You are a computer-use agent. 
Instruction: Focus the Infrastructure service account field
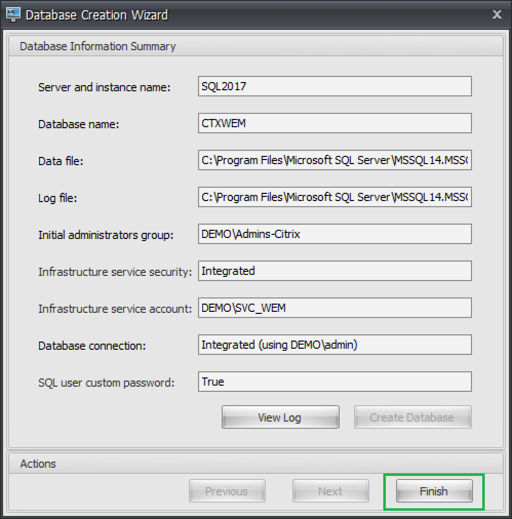pyautogui.click(x=334, y=308)
